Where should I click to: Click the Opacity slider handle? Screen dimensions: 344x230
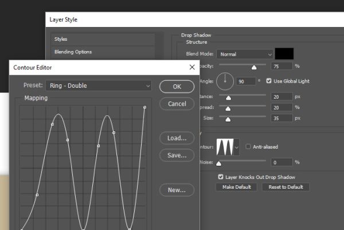pos(254,67)
